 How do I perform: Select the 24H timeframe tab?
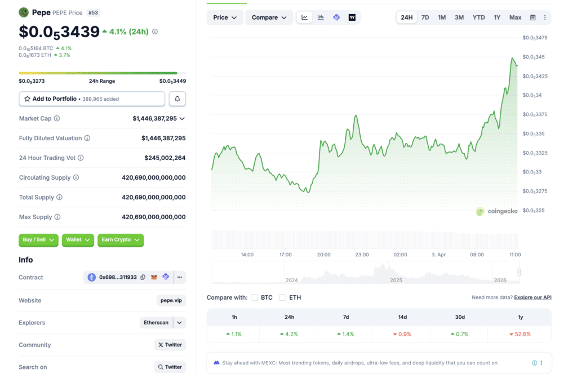407,17
